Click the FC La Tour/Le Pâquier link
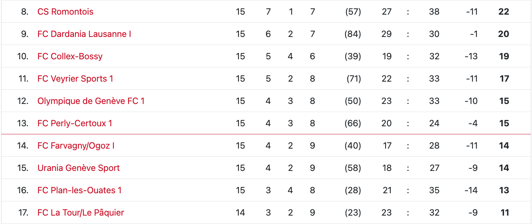This screenshot has height=224, width=532. tap(80, 213)
